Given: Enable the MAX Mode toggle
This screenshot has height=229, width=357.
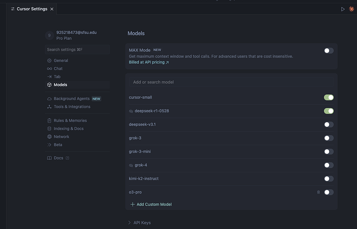Looking at the screenshot, I should (329, 51).
